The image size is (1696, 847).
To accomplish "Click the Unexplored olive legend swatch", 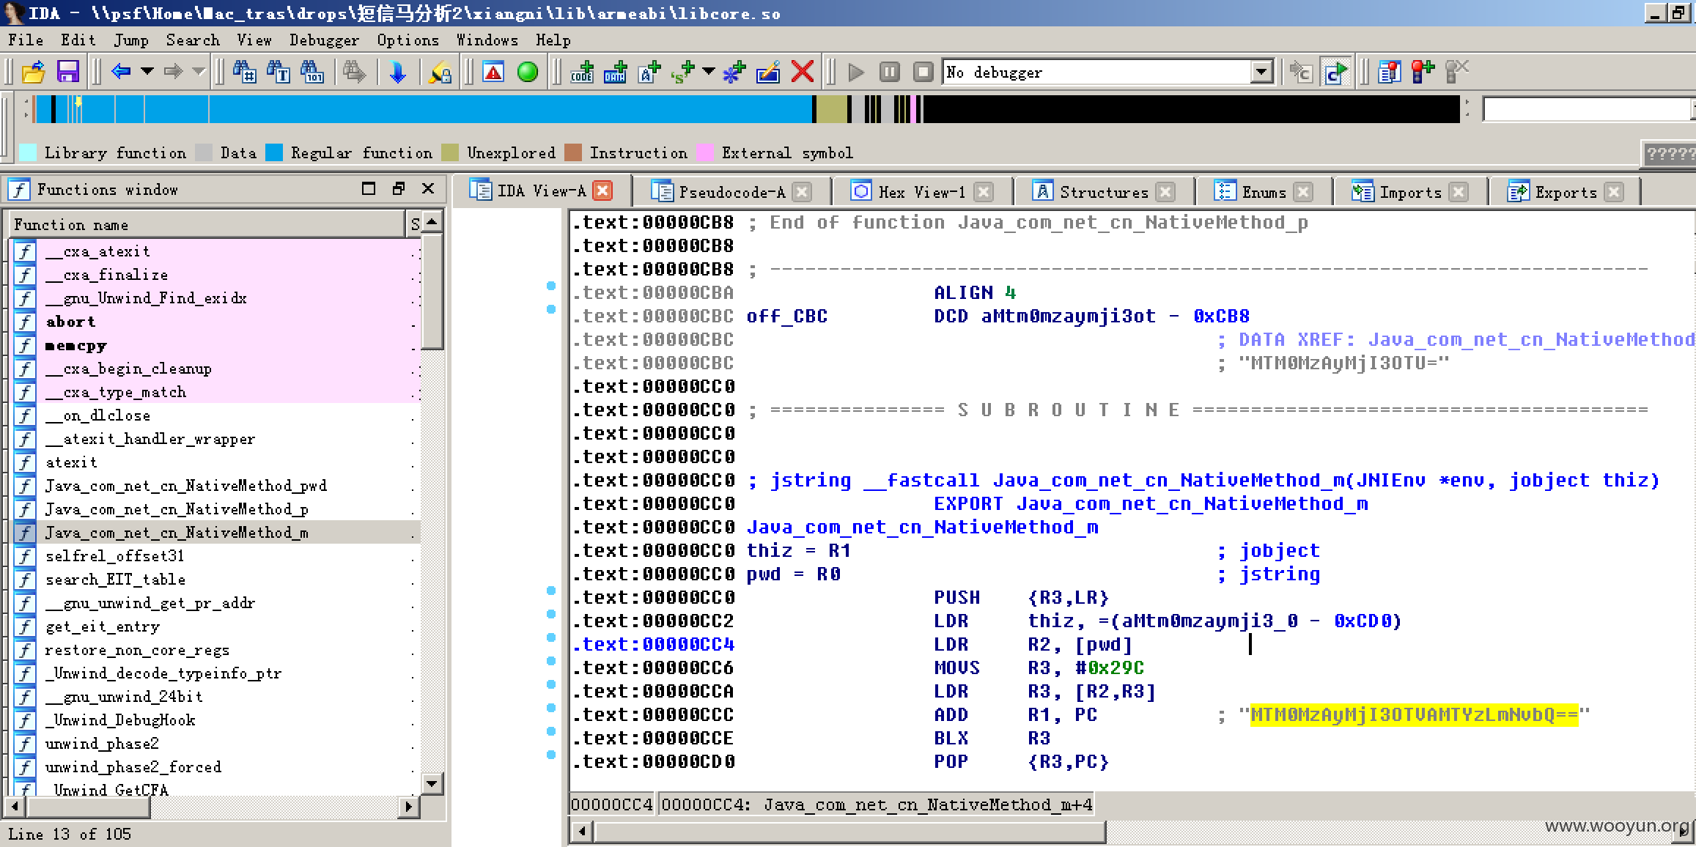I will click(x=450, y=152).
